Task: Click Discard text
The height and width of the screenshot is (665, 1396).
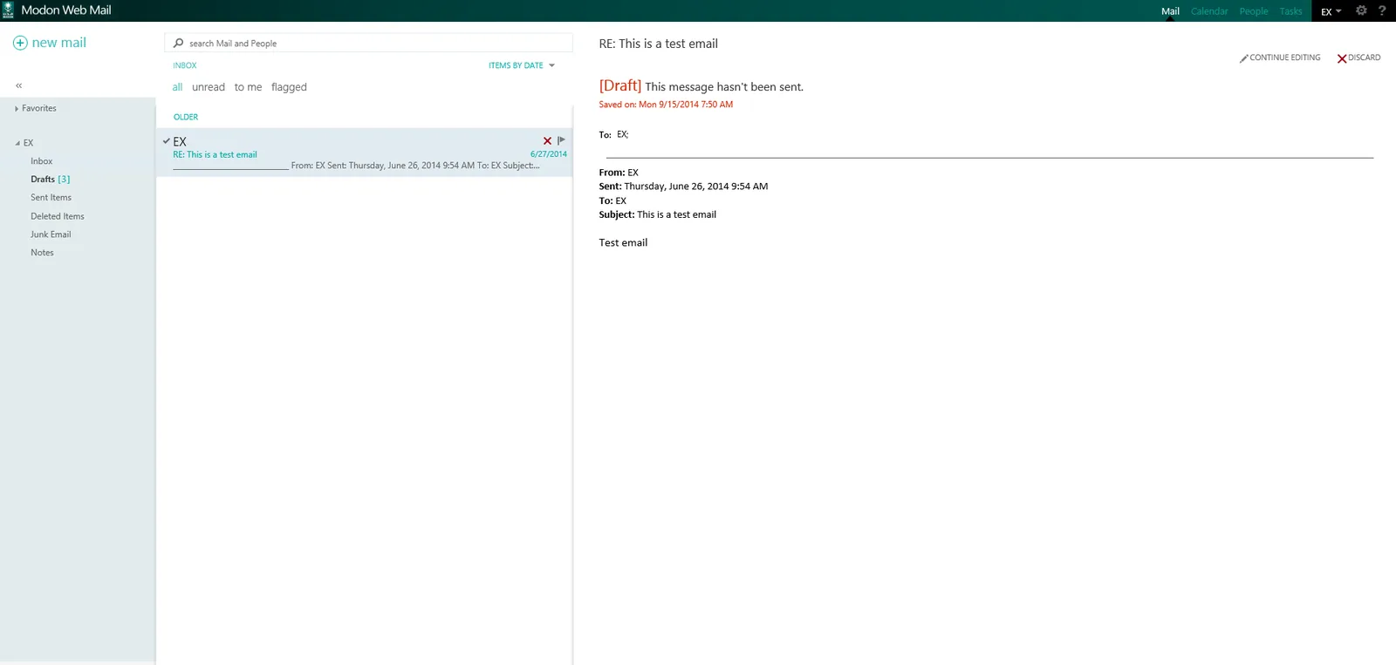Action: (x=1365, y=58)
